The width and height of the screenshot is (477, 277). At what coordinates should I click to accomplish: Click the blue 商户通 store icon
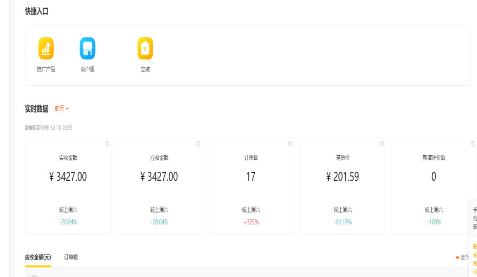pyautogui.click(x=87, y=49)
